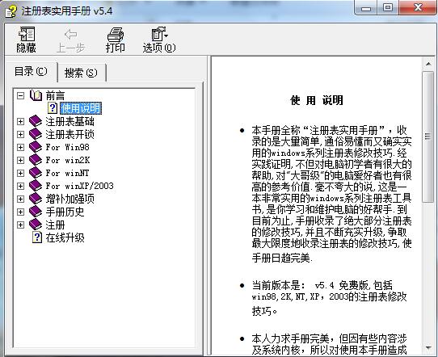Click the purple book icon beside 注册表基础
Viewport: 438px width, 357px height.
[x=36, y=121]
